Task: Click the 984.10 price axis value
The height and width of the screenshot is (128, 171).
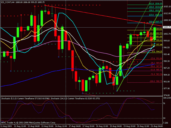Action: [x=167, y=75]
